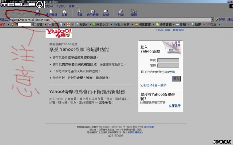Open the Encoding (編碼) toolbar icon
Image resolution: width=233 pixels, height=145 pixels.
[x=134, y=13]
